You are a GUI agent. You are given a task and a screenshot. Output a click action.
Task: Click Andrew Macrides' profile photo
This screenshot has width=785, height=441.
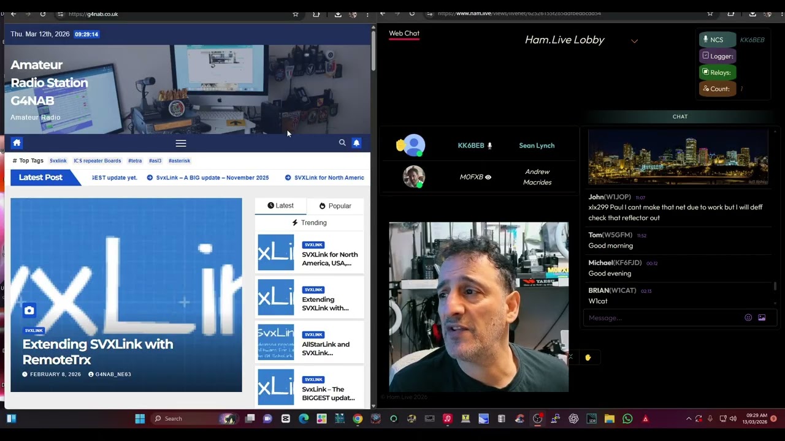coord(414,177)
